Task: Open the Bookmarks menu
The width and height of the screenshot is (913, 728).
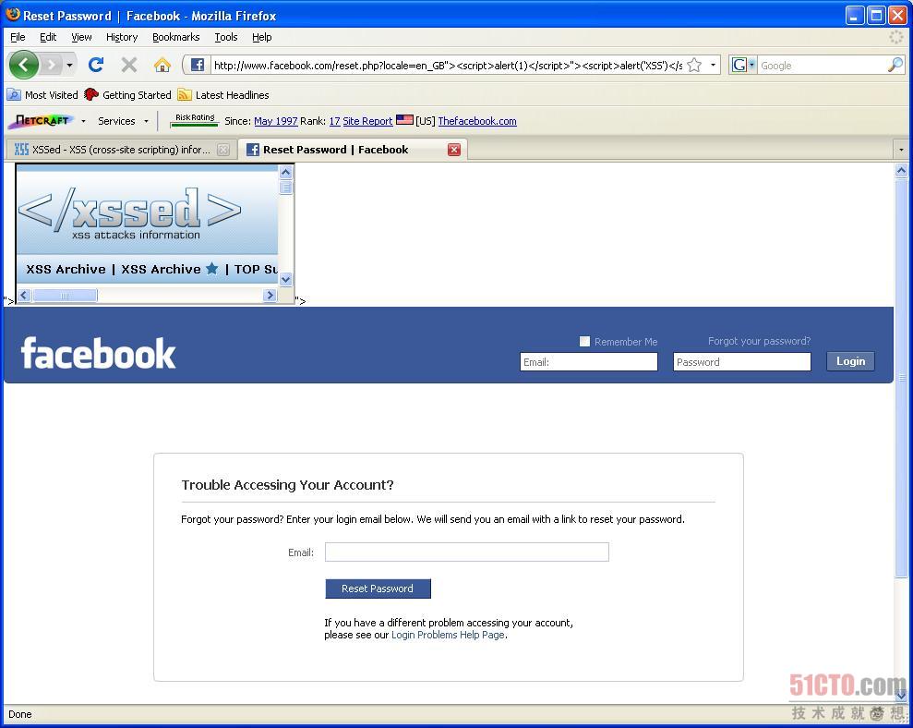Action: pyautogui.click(x=175, y=37)
